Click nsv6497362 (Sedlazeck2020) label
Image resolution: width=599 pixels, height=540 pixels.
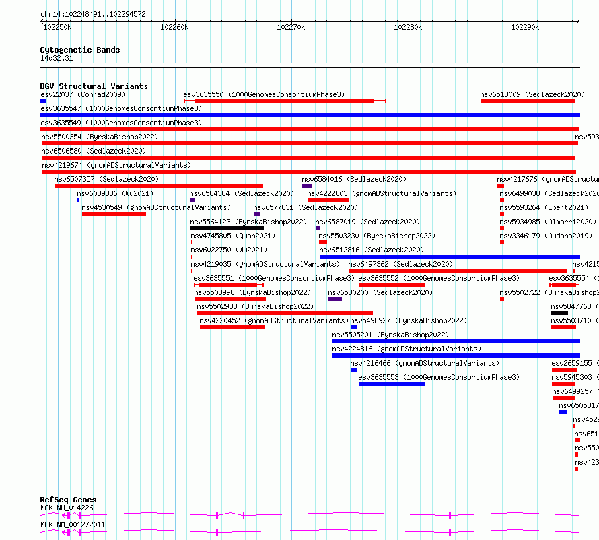click(400, 264)
